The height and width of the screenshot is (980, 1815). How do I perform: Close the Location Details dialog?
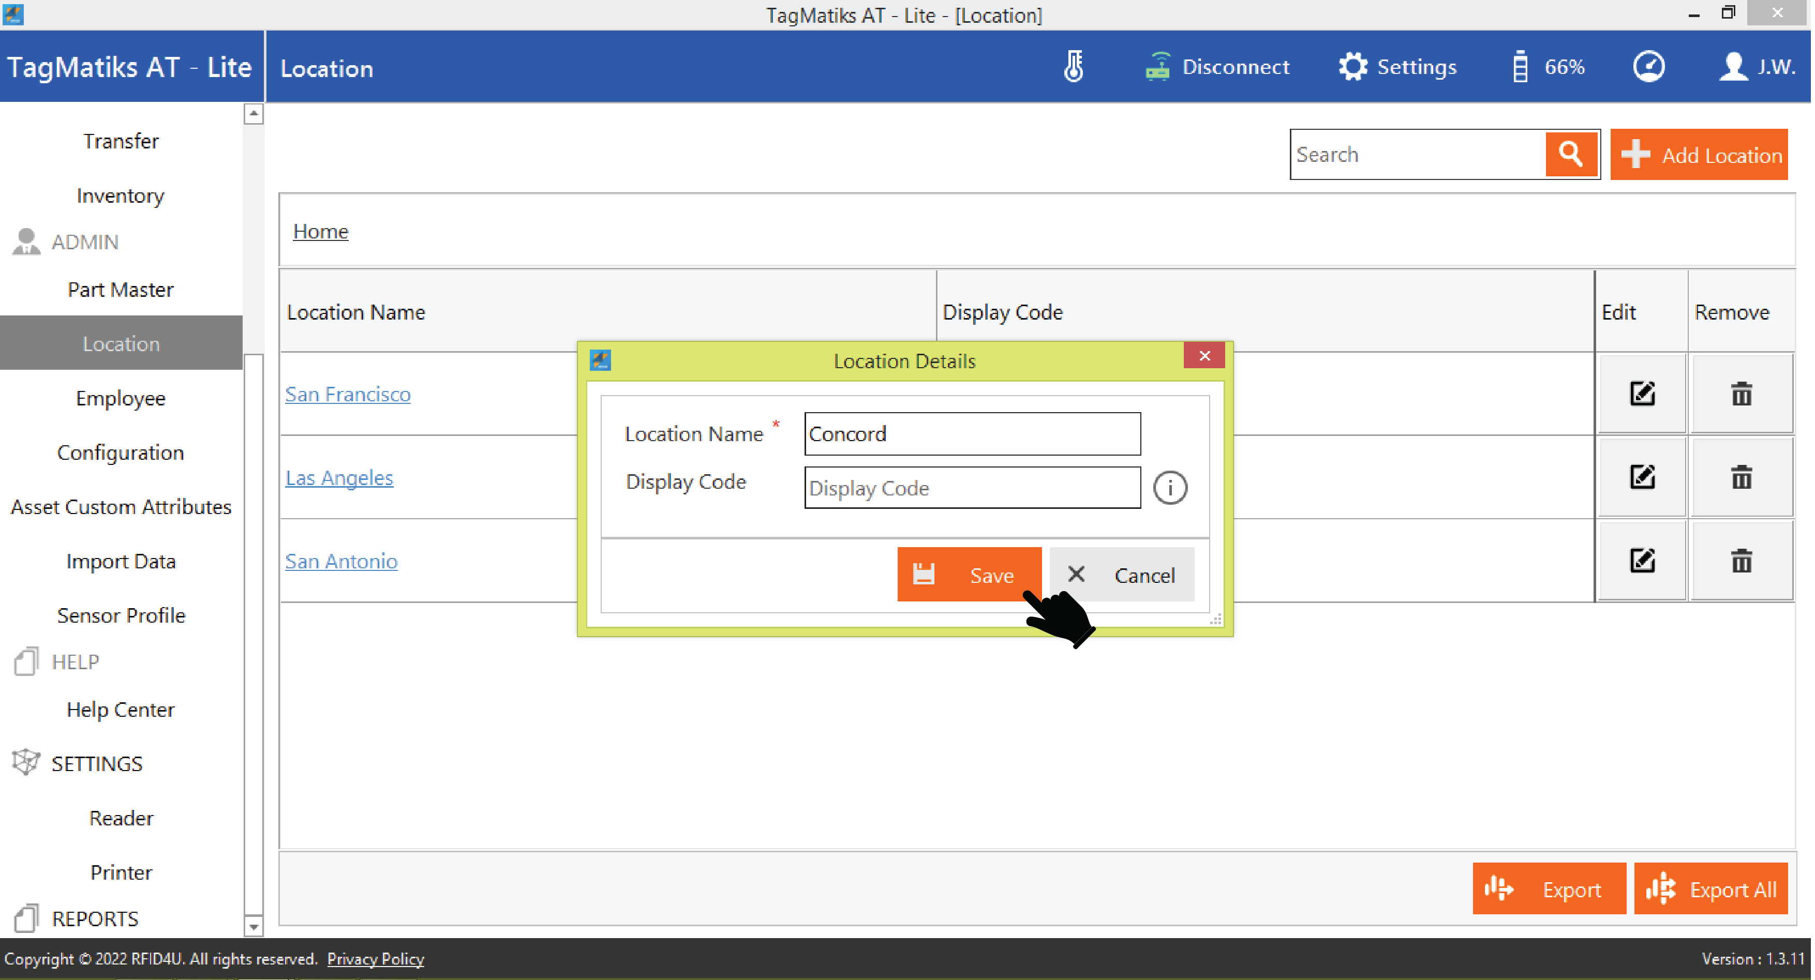[x=1203, y=355]
